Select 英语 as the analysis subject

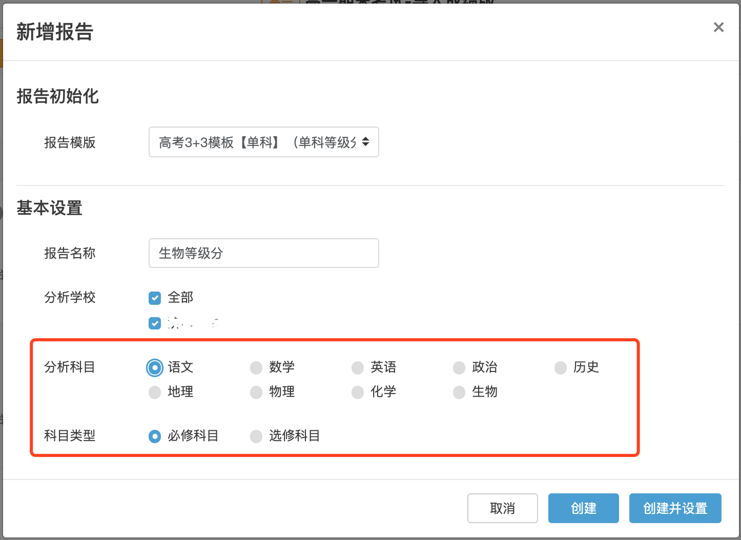click(x=358, y=367)
